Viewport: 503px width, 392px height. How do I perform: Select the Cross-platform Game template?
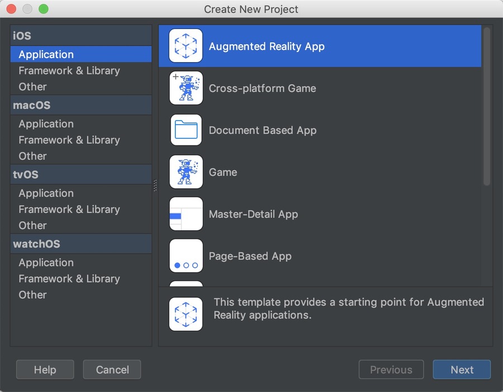tap(320, 88)
